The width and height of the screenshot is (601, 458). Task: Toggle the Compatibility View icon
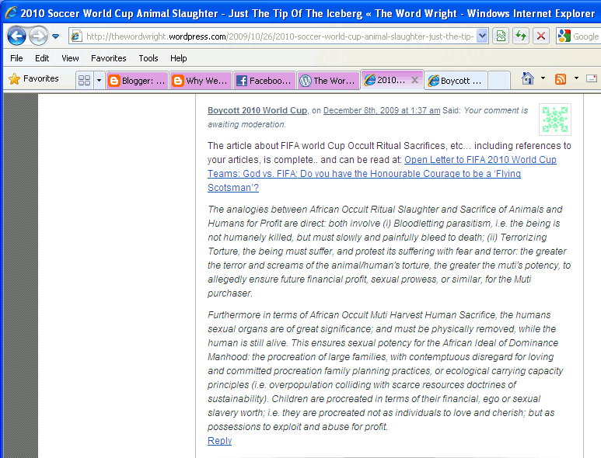pyautogui.click(x=501, y=36)
